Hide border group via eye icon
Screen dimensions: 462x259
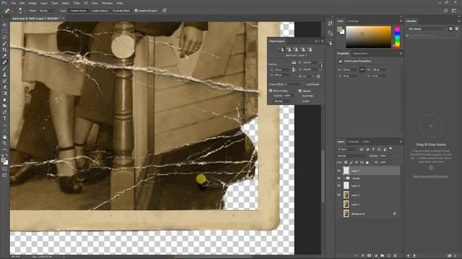click(339, 178)
